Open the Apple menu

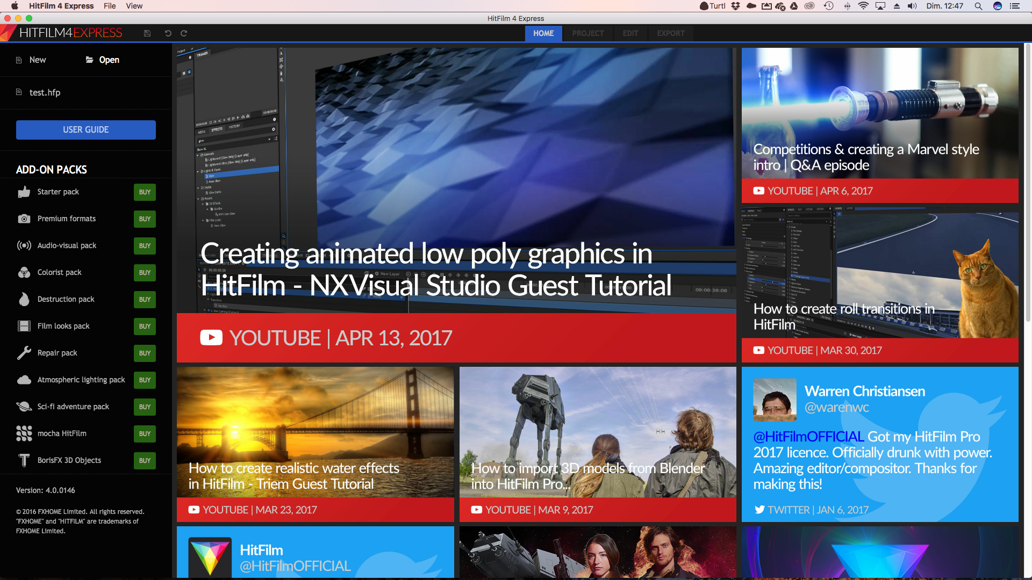[x=15, y=6]
